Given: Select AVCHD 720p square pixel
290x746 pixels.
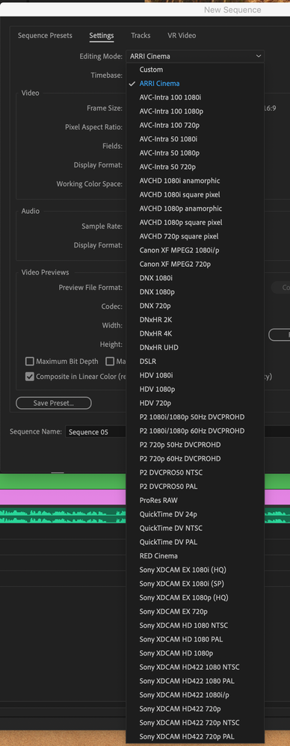Looking at the screenshot, I should [x=195, y=236].
